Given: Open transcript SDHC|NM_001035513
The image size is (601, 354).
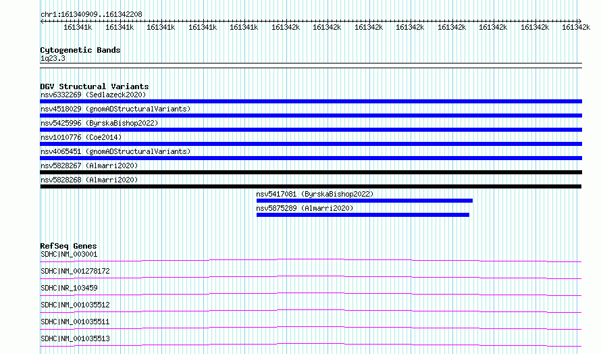Looking at the screenshot, I should click(75, 338).
